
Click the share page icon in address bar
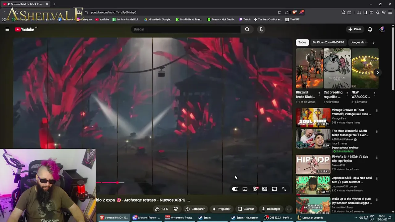287,12
